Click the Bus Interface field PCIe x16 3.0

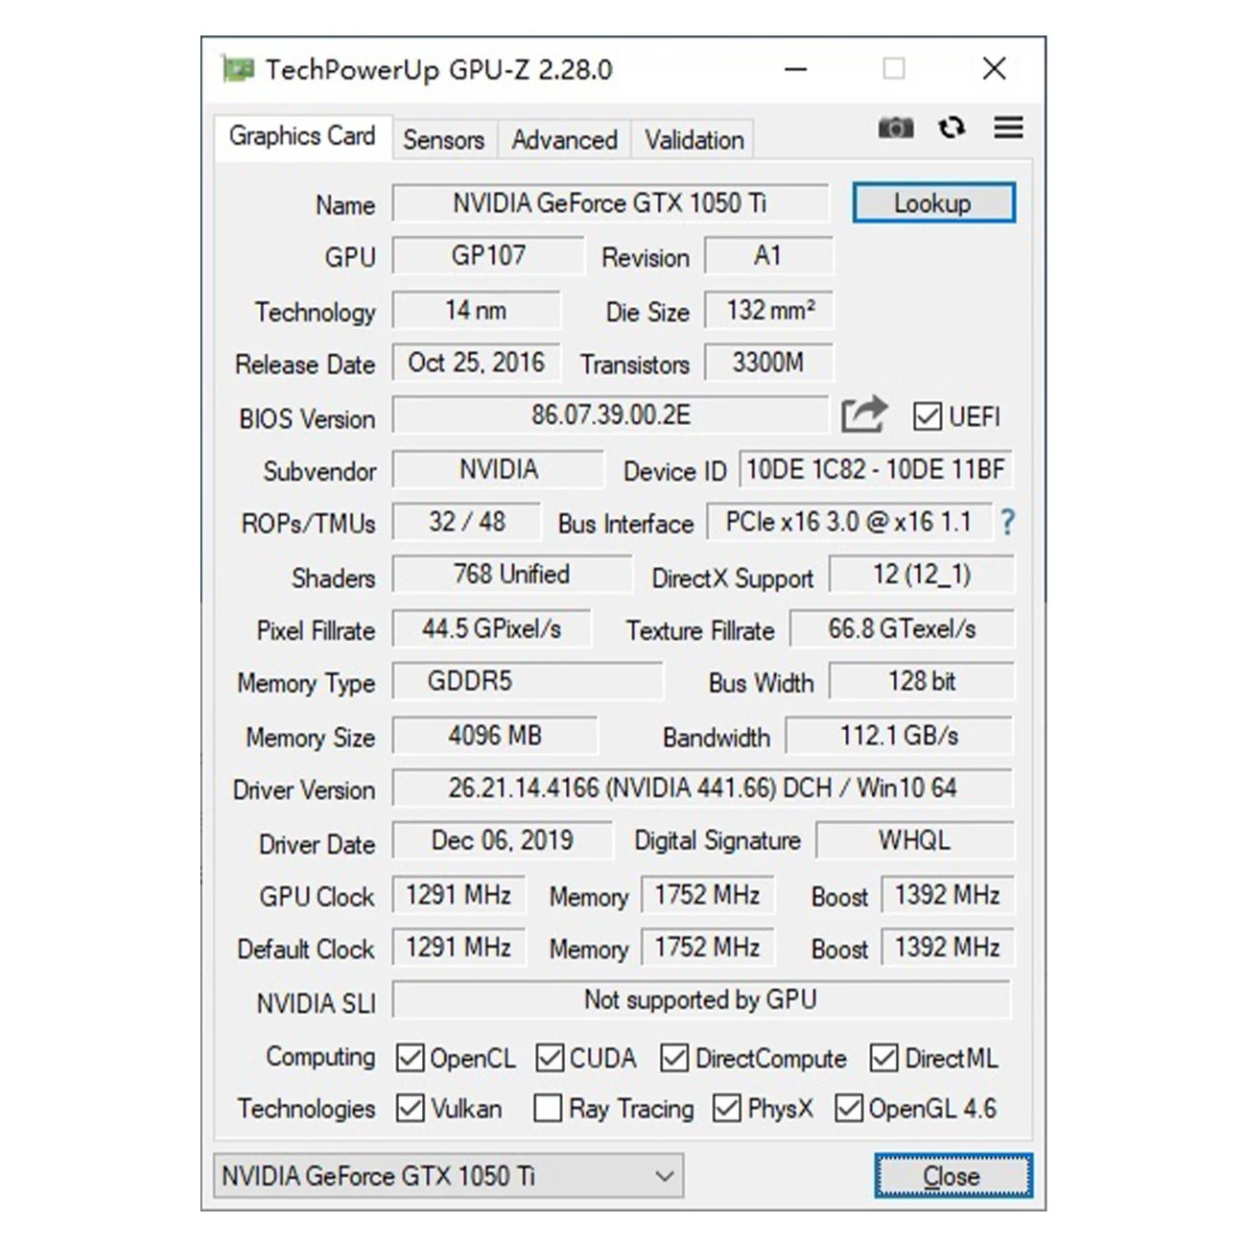click(849, 522)
